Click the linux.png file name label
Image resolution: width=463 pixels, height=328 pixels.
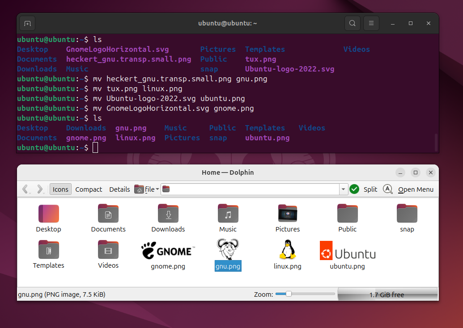pos(288,266)
